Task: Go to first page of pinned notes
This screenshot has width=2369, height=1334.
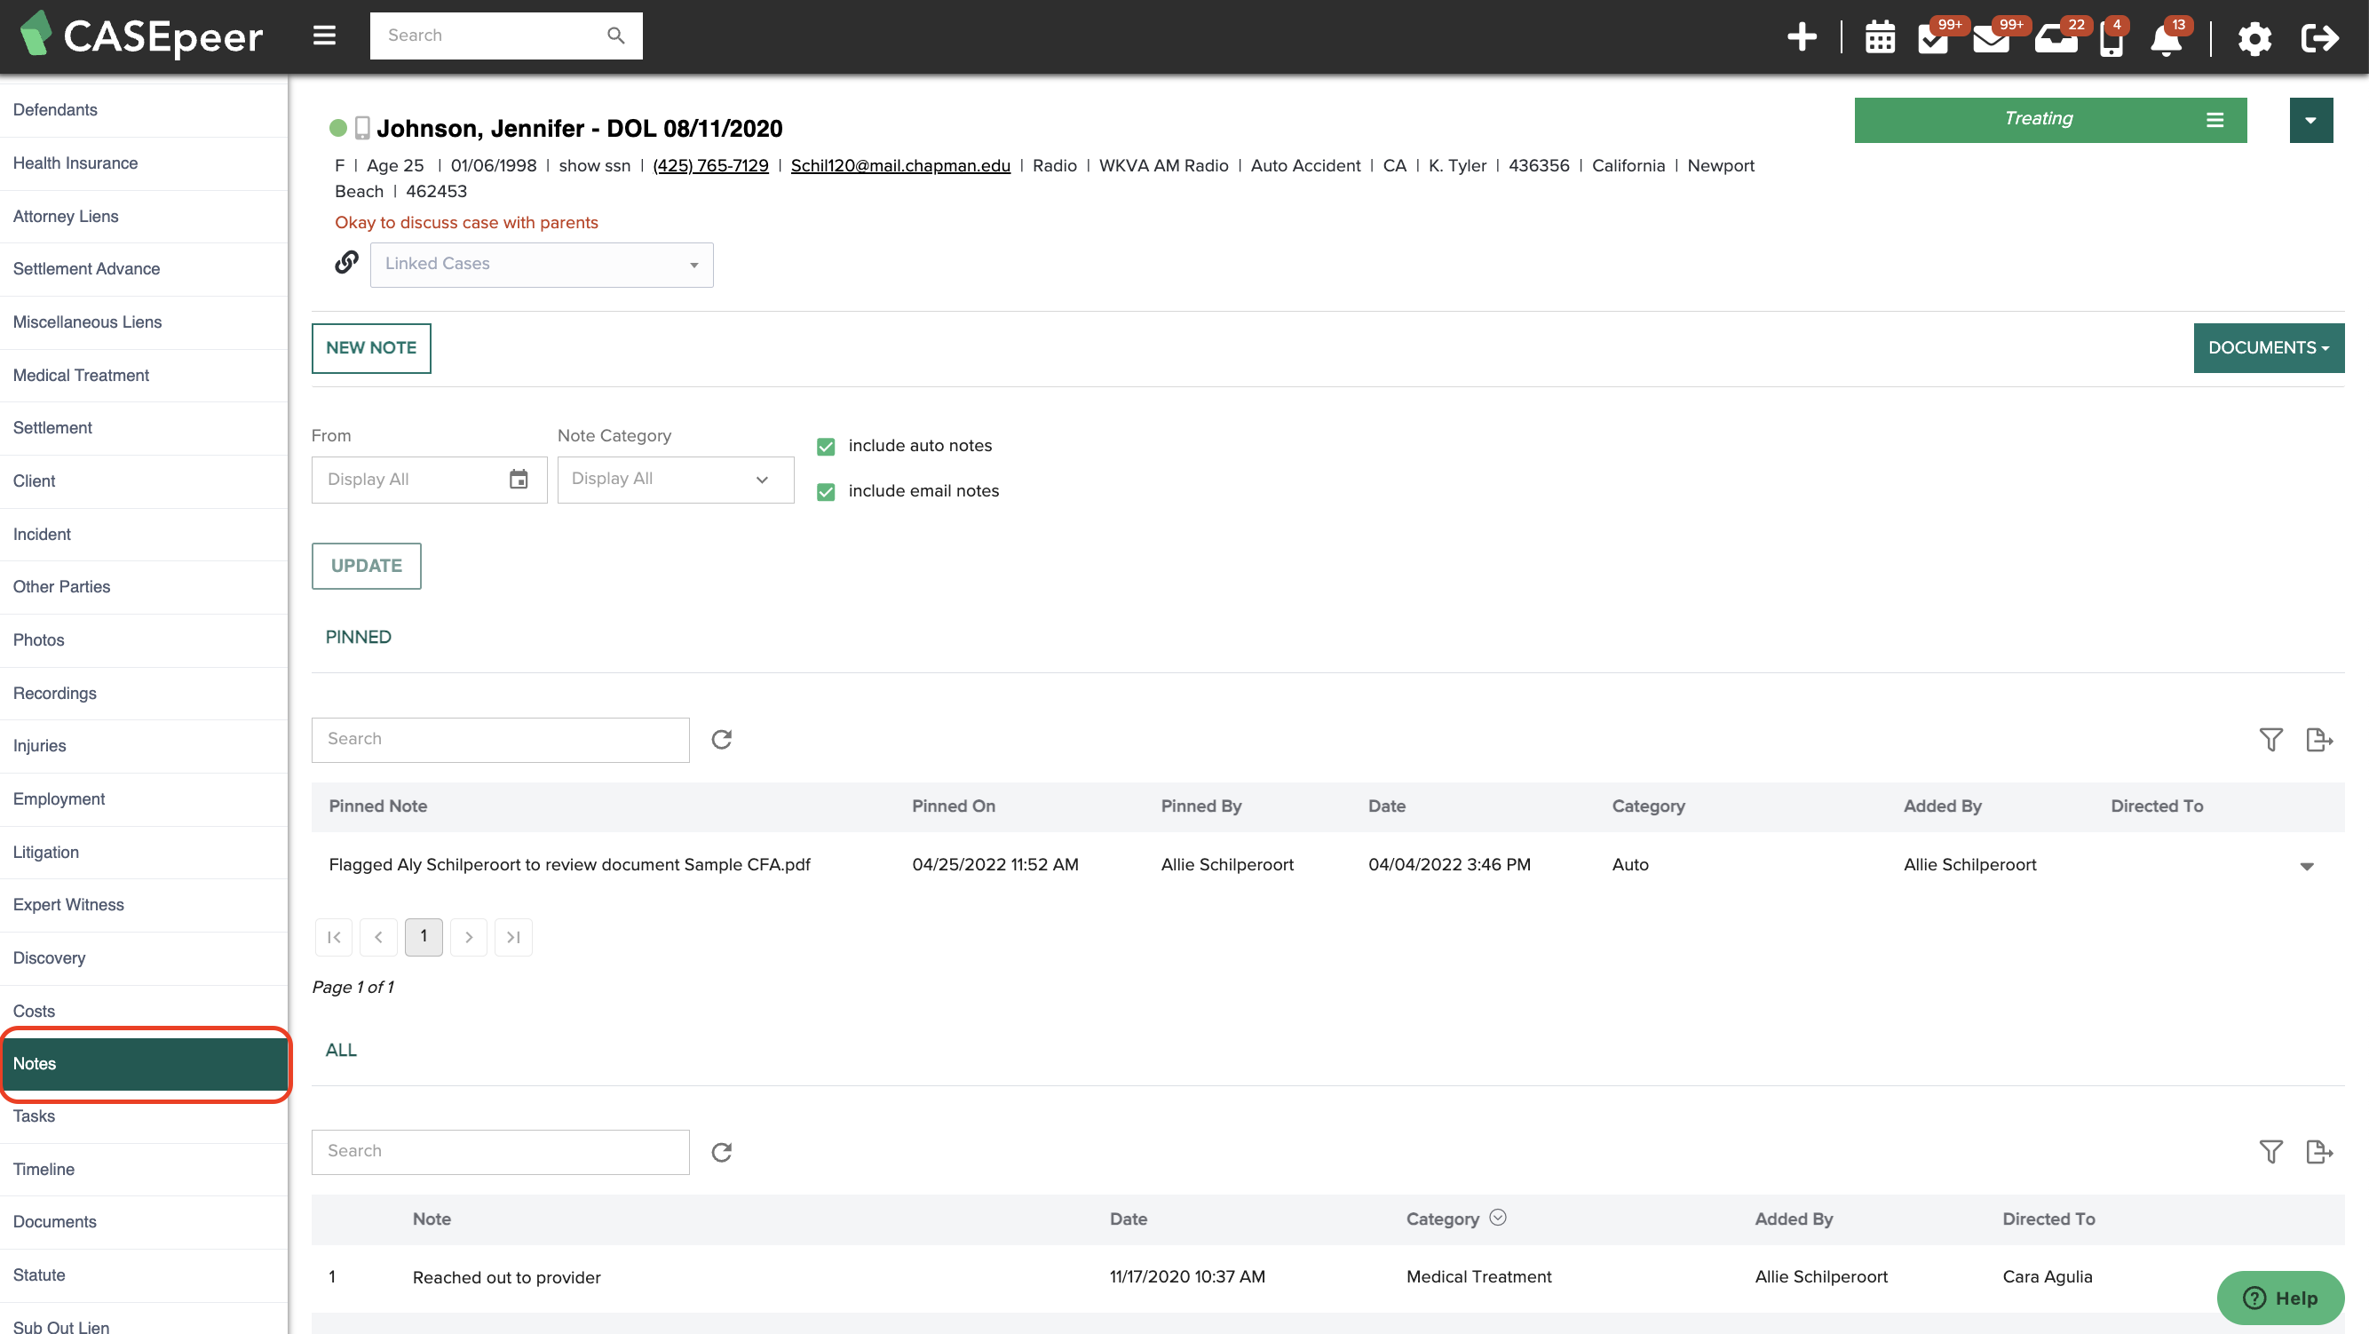Action: (334, 938)
